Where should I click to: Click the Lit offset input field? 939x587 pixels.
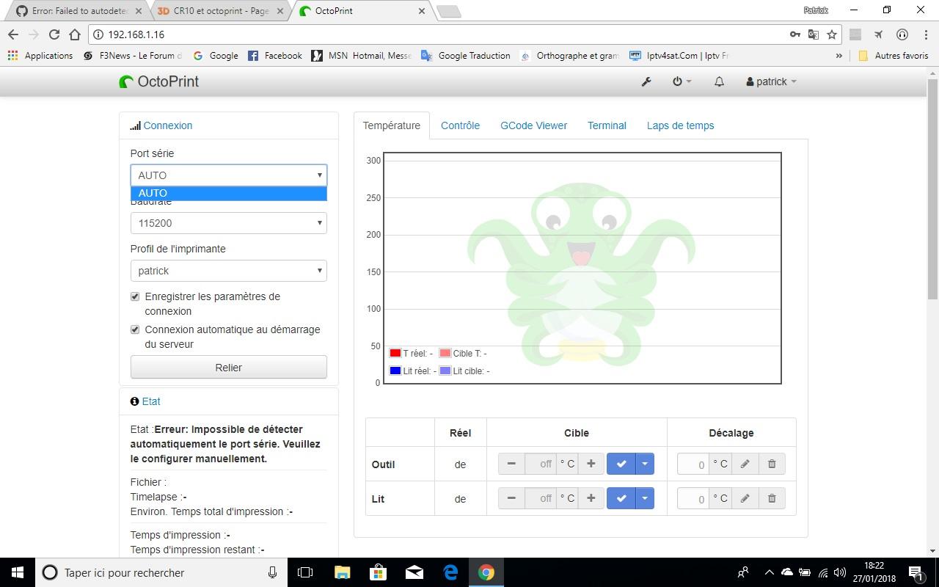tap(693, 498)
